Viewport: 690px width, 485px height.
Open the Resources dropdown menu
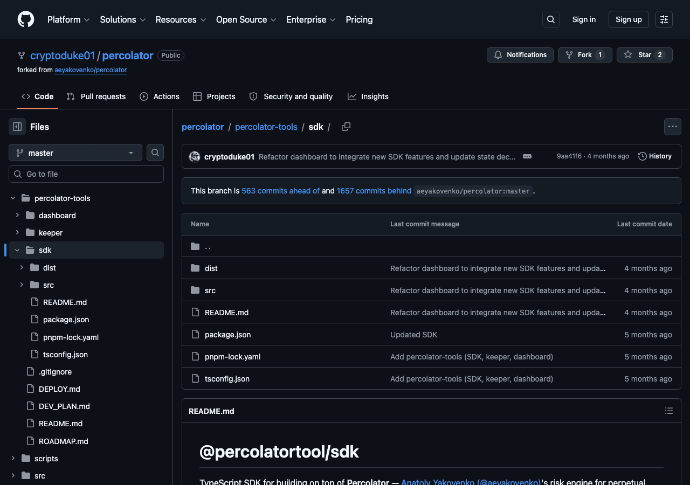[181, 19]
